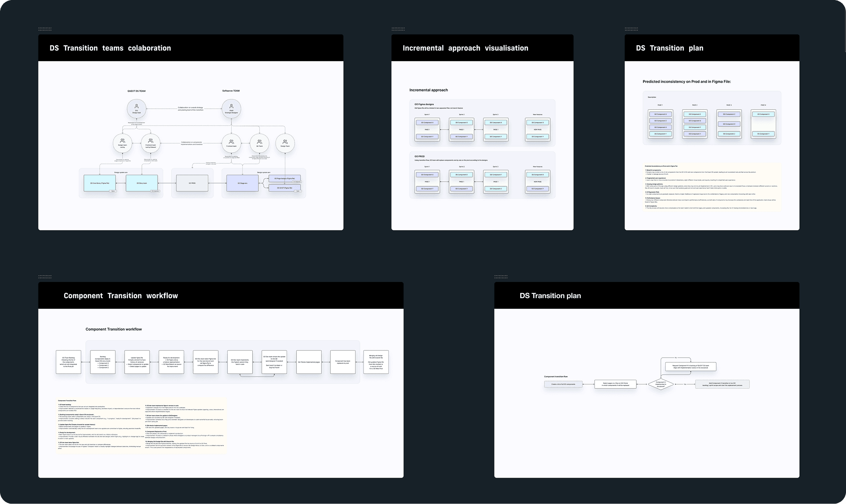
Task: Select QA Checks implemented pages step
Action: coord(309,362)
